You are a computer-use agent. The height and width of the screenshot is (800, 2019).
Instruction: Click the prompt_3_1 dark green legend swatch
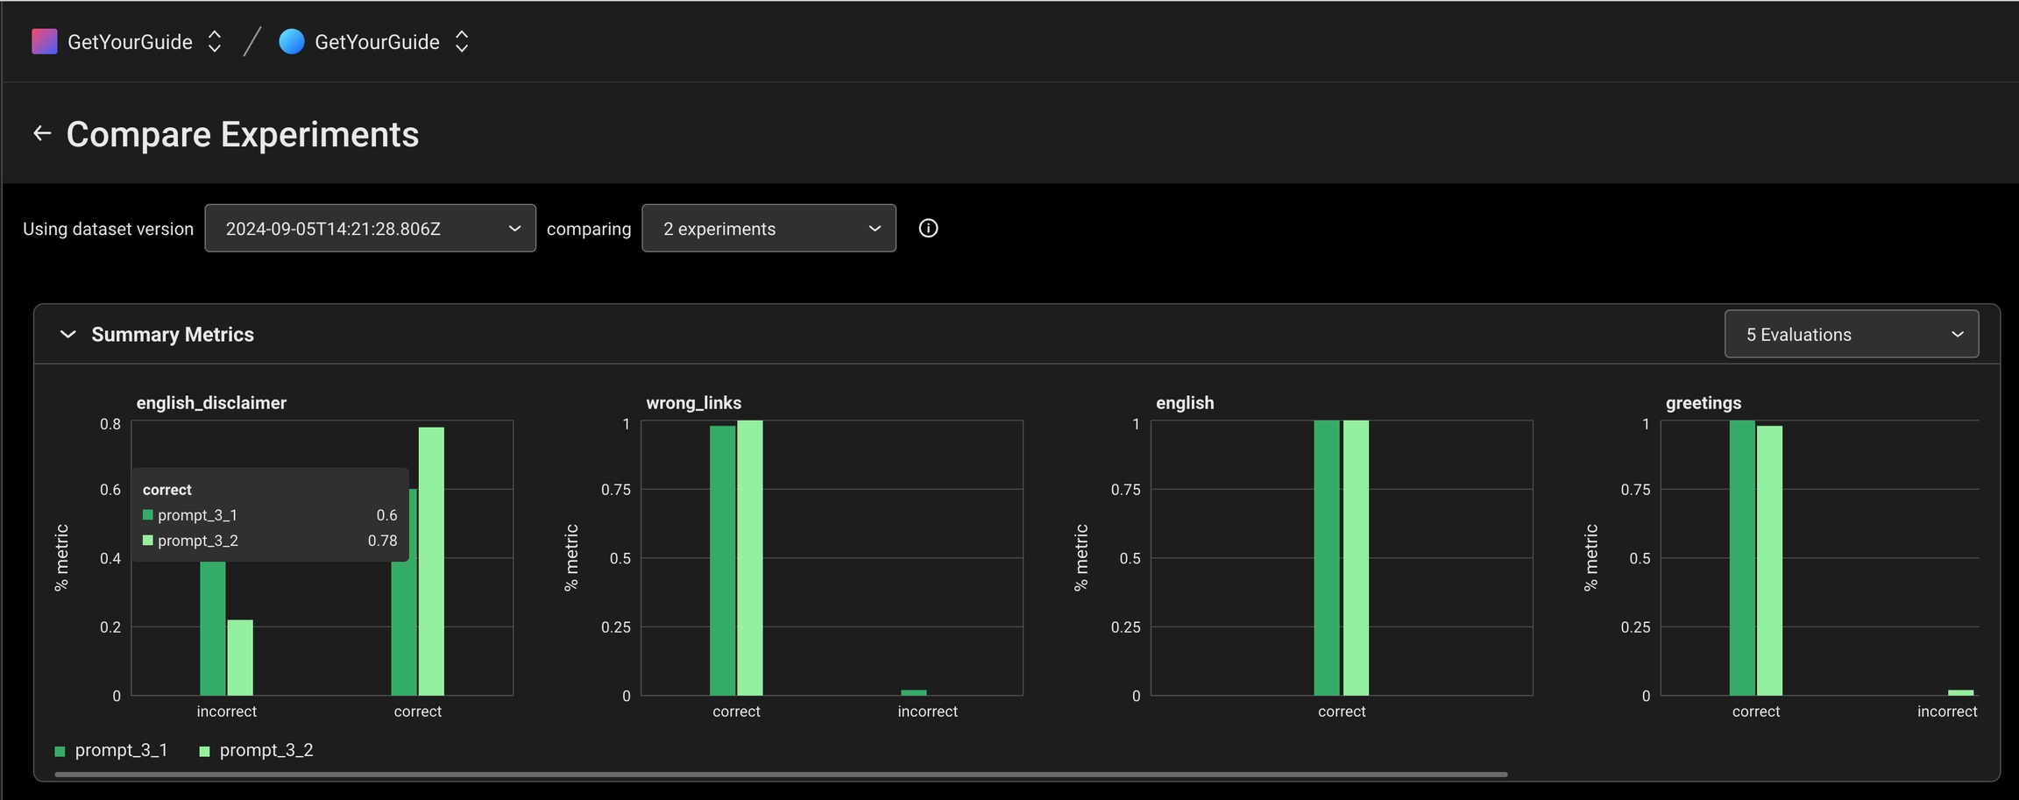[x=60, y=751]
